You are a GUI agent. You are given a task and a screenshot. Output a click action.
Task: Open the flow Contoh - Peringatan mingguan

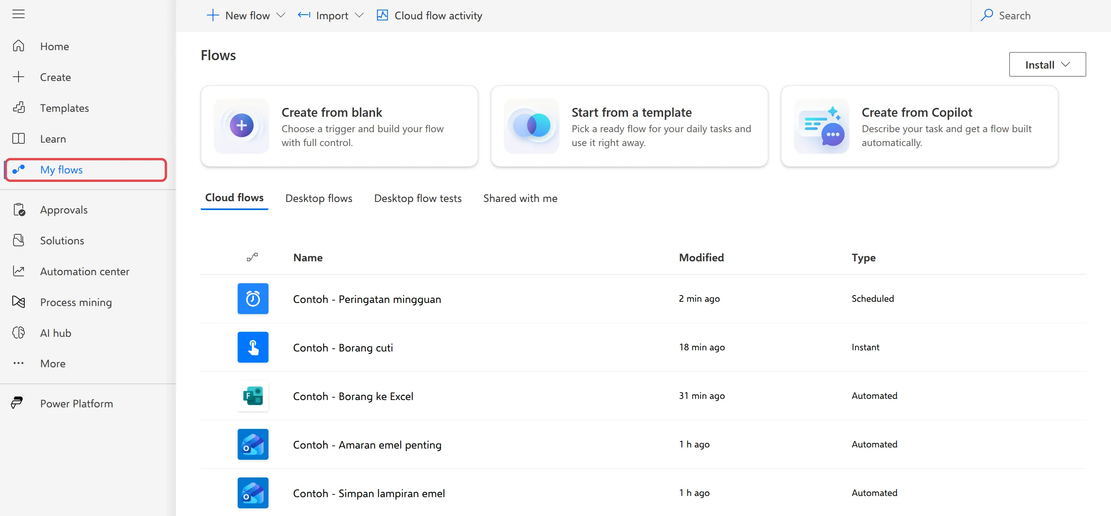pyautogui.click(x=367, y=299)
